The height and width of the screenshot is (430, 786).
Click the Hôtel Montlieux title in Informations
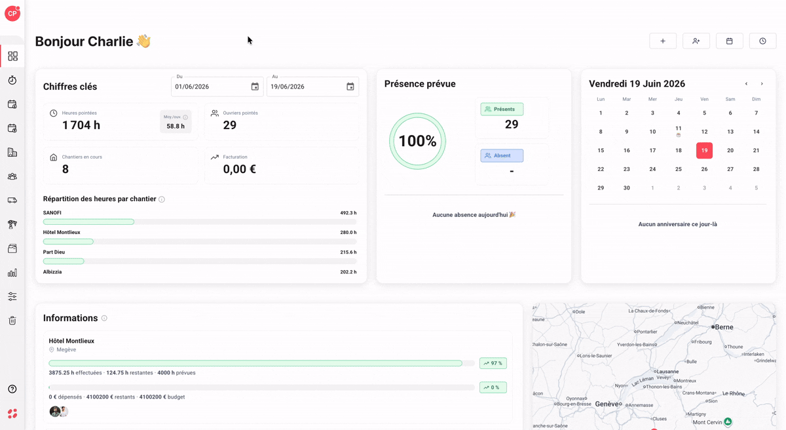click(71, 341)
